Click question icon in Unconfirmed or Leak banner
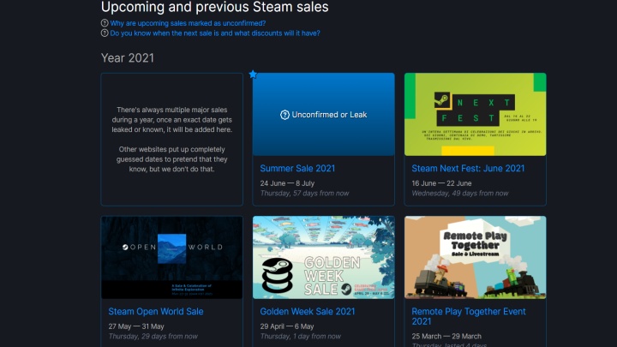Image resolution: width=617 pixels, height=347 pixels. click(x=285, y=115)
